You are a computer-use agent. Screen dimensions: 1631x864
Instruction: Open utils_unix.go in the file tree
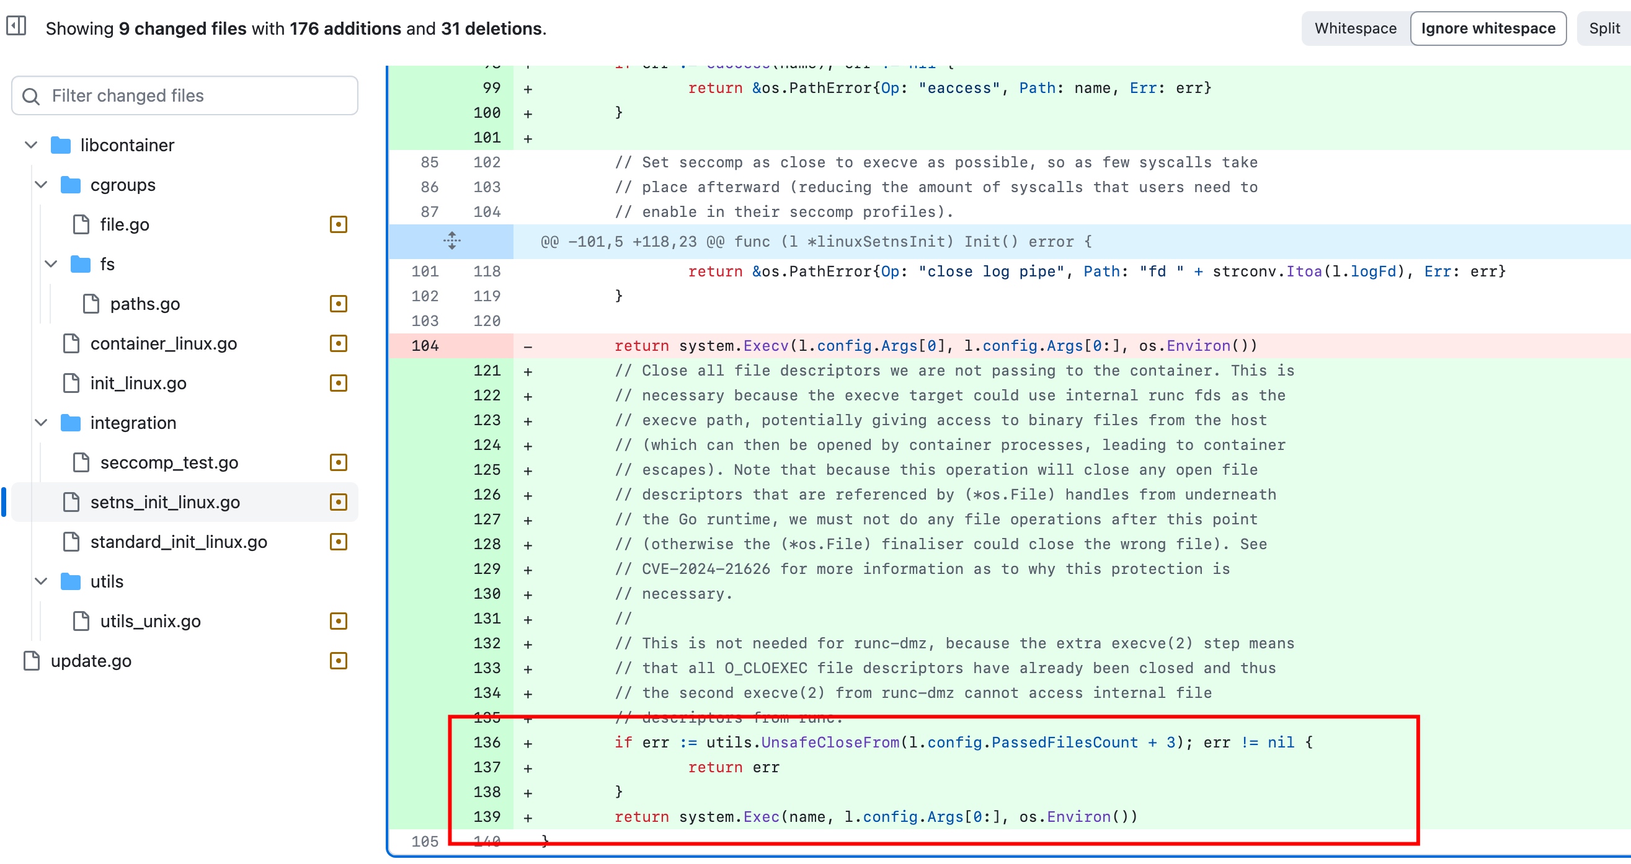tap(151, 622)
